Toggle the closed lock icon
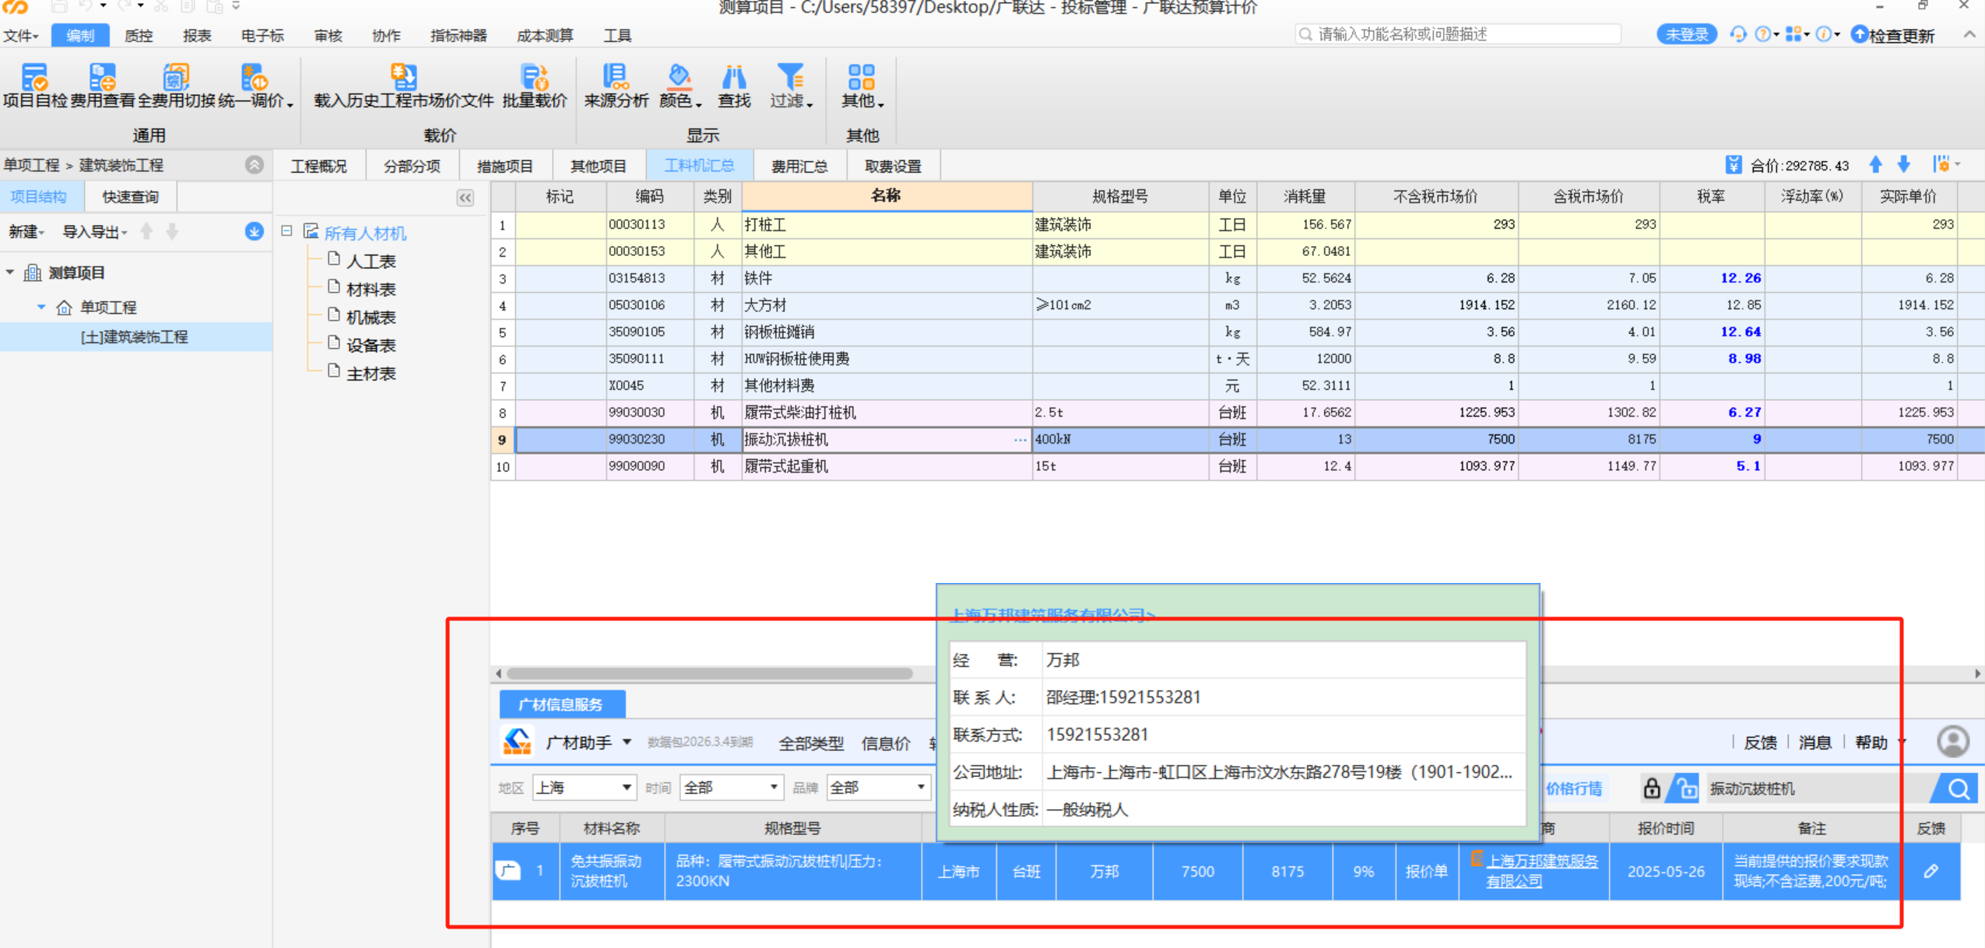 [1651, 788]
